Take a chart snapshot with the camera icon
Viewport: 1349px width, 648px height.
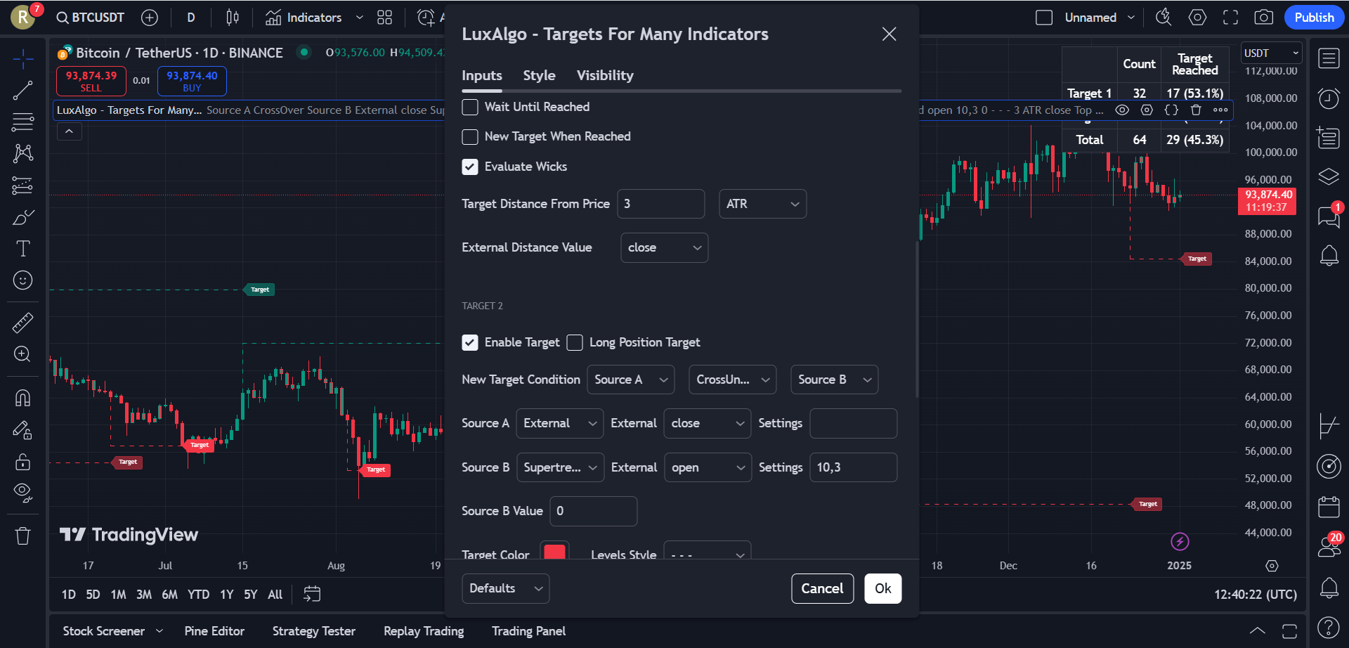pos(1263,17)
